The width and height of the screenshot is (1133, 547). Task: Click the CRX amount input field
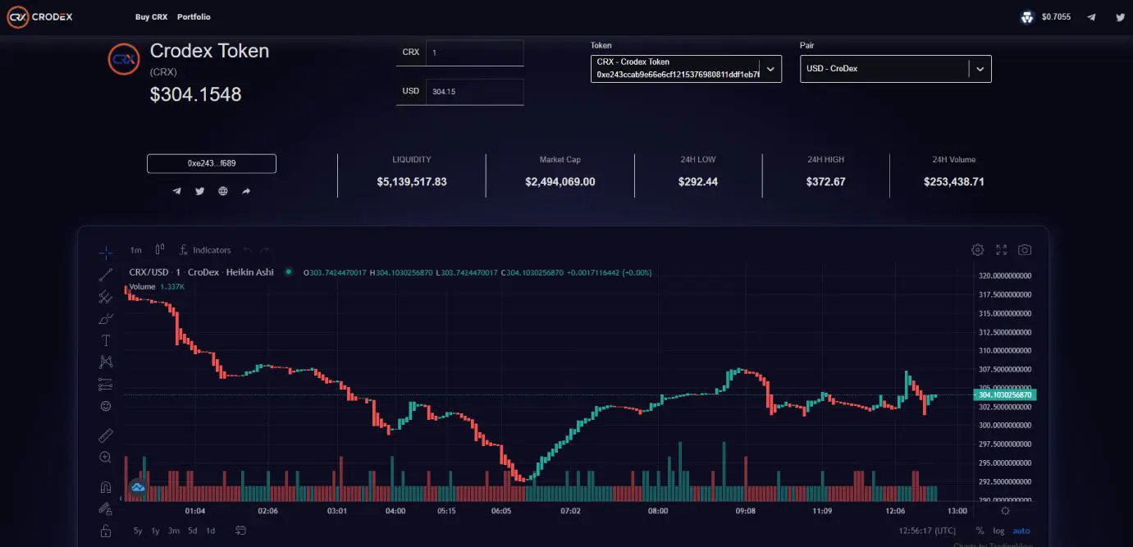[474, 52]
